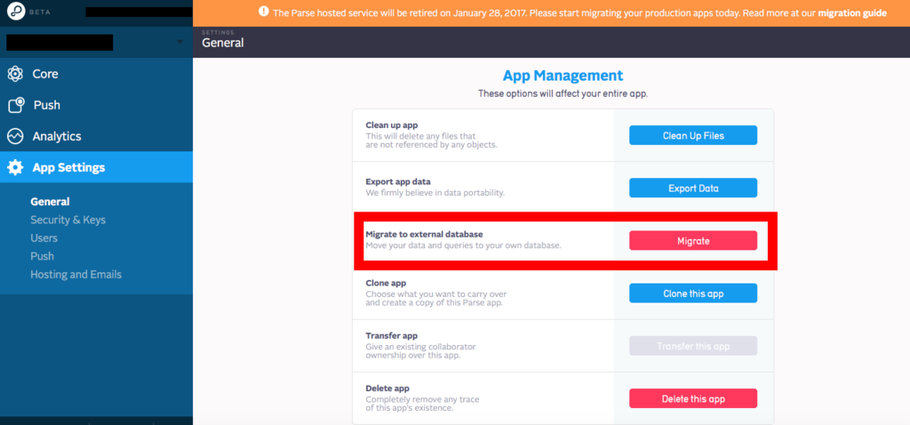Open Hosting and Emails settings
This screenshot has height=425, width=910.
coord(76,274)
